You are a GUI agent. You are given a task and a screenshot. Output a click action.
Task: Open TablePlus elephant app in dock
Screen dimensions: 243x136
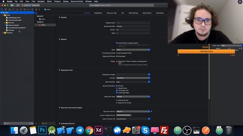pos(117,130)
